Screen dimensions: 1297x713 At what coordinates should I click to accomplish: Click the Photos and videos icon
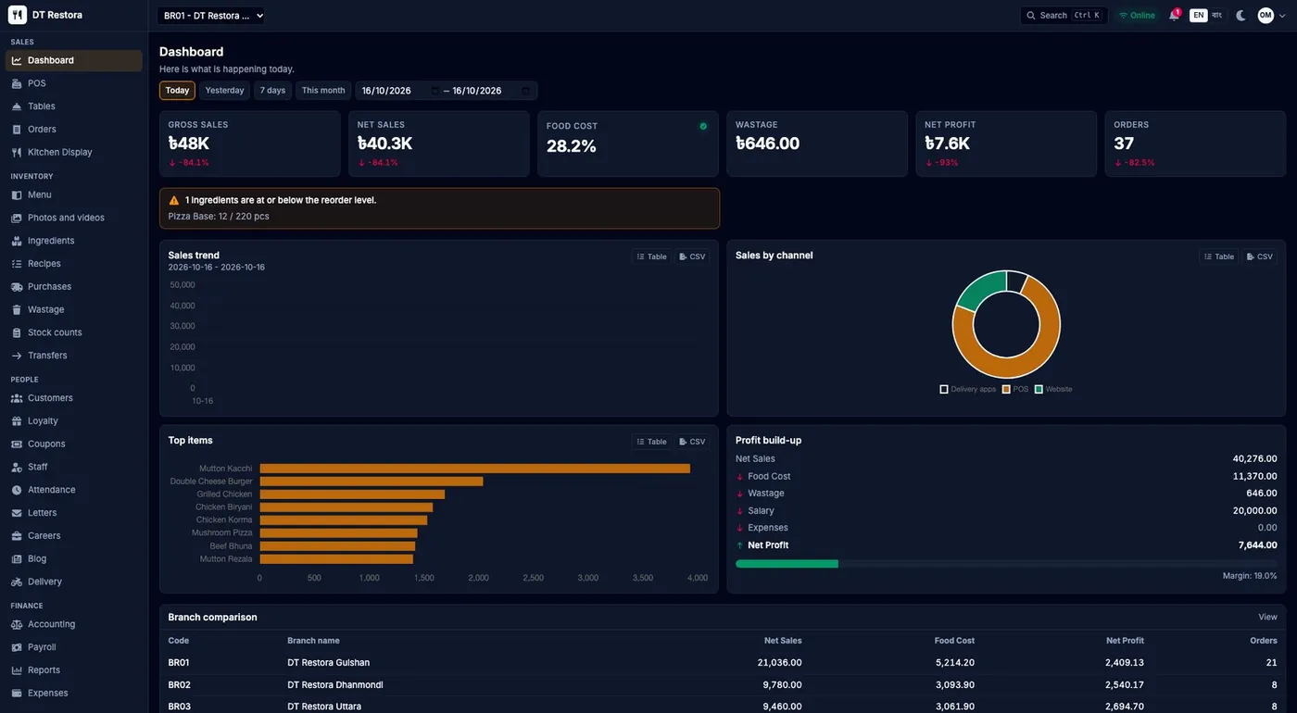17,218
